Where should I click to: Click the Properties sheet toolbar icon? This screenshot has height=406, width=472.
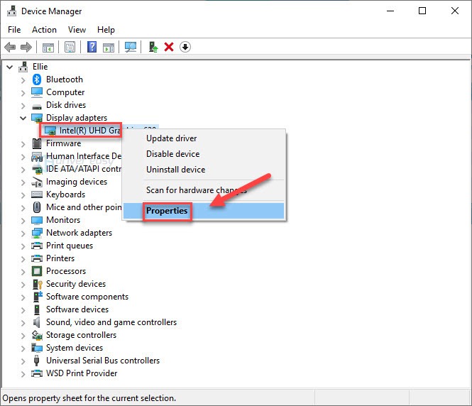click(x=70, y=48)
